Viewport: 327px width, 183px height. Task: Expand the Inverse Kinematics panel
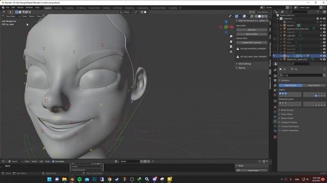pos(290,127)
